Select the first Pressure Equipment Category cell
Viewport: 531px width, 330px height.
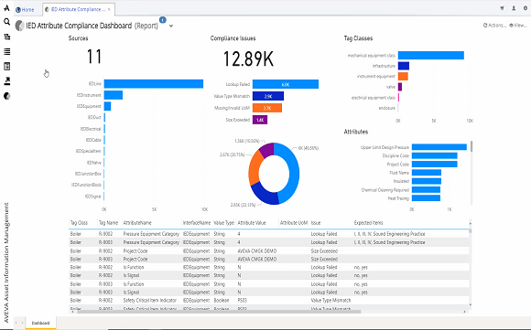[x=151, y=234]
